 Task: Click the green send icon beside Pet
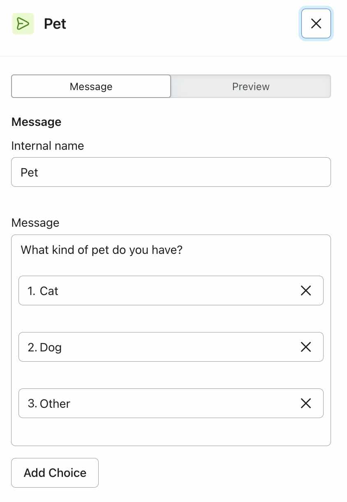[23, 24]
